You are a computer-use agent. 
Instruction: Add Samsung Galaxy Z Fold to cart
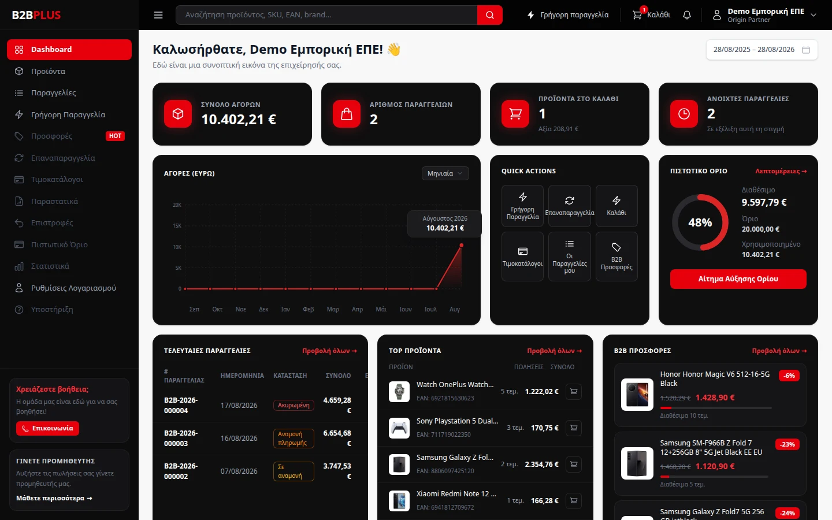click(574, 465)
